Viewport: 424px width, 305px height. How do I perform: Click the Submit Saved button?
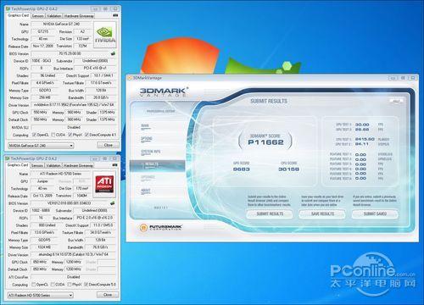pyautogui.click(x=375, y=213)
